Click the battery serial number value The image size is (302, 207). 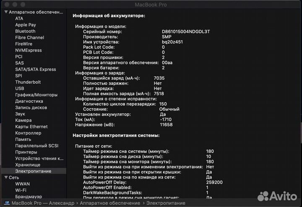coord(186,31)
